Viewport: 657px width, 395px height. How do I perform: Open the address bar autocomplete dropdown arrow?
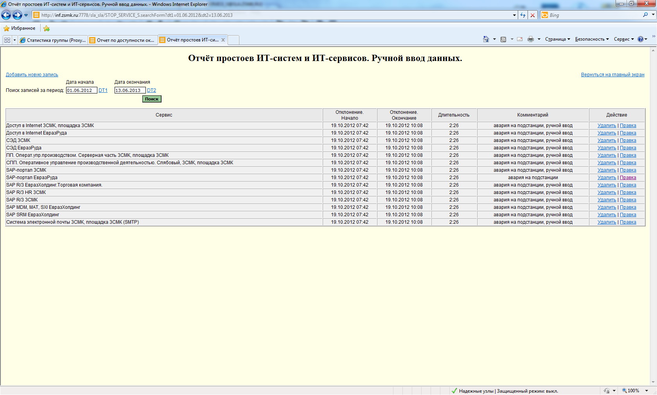coord(514,15)
